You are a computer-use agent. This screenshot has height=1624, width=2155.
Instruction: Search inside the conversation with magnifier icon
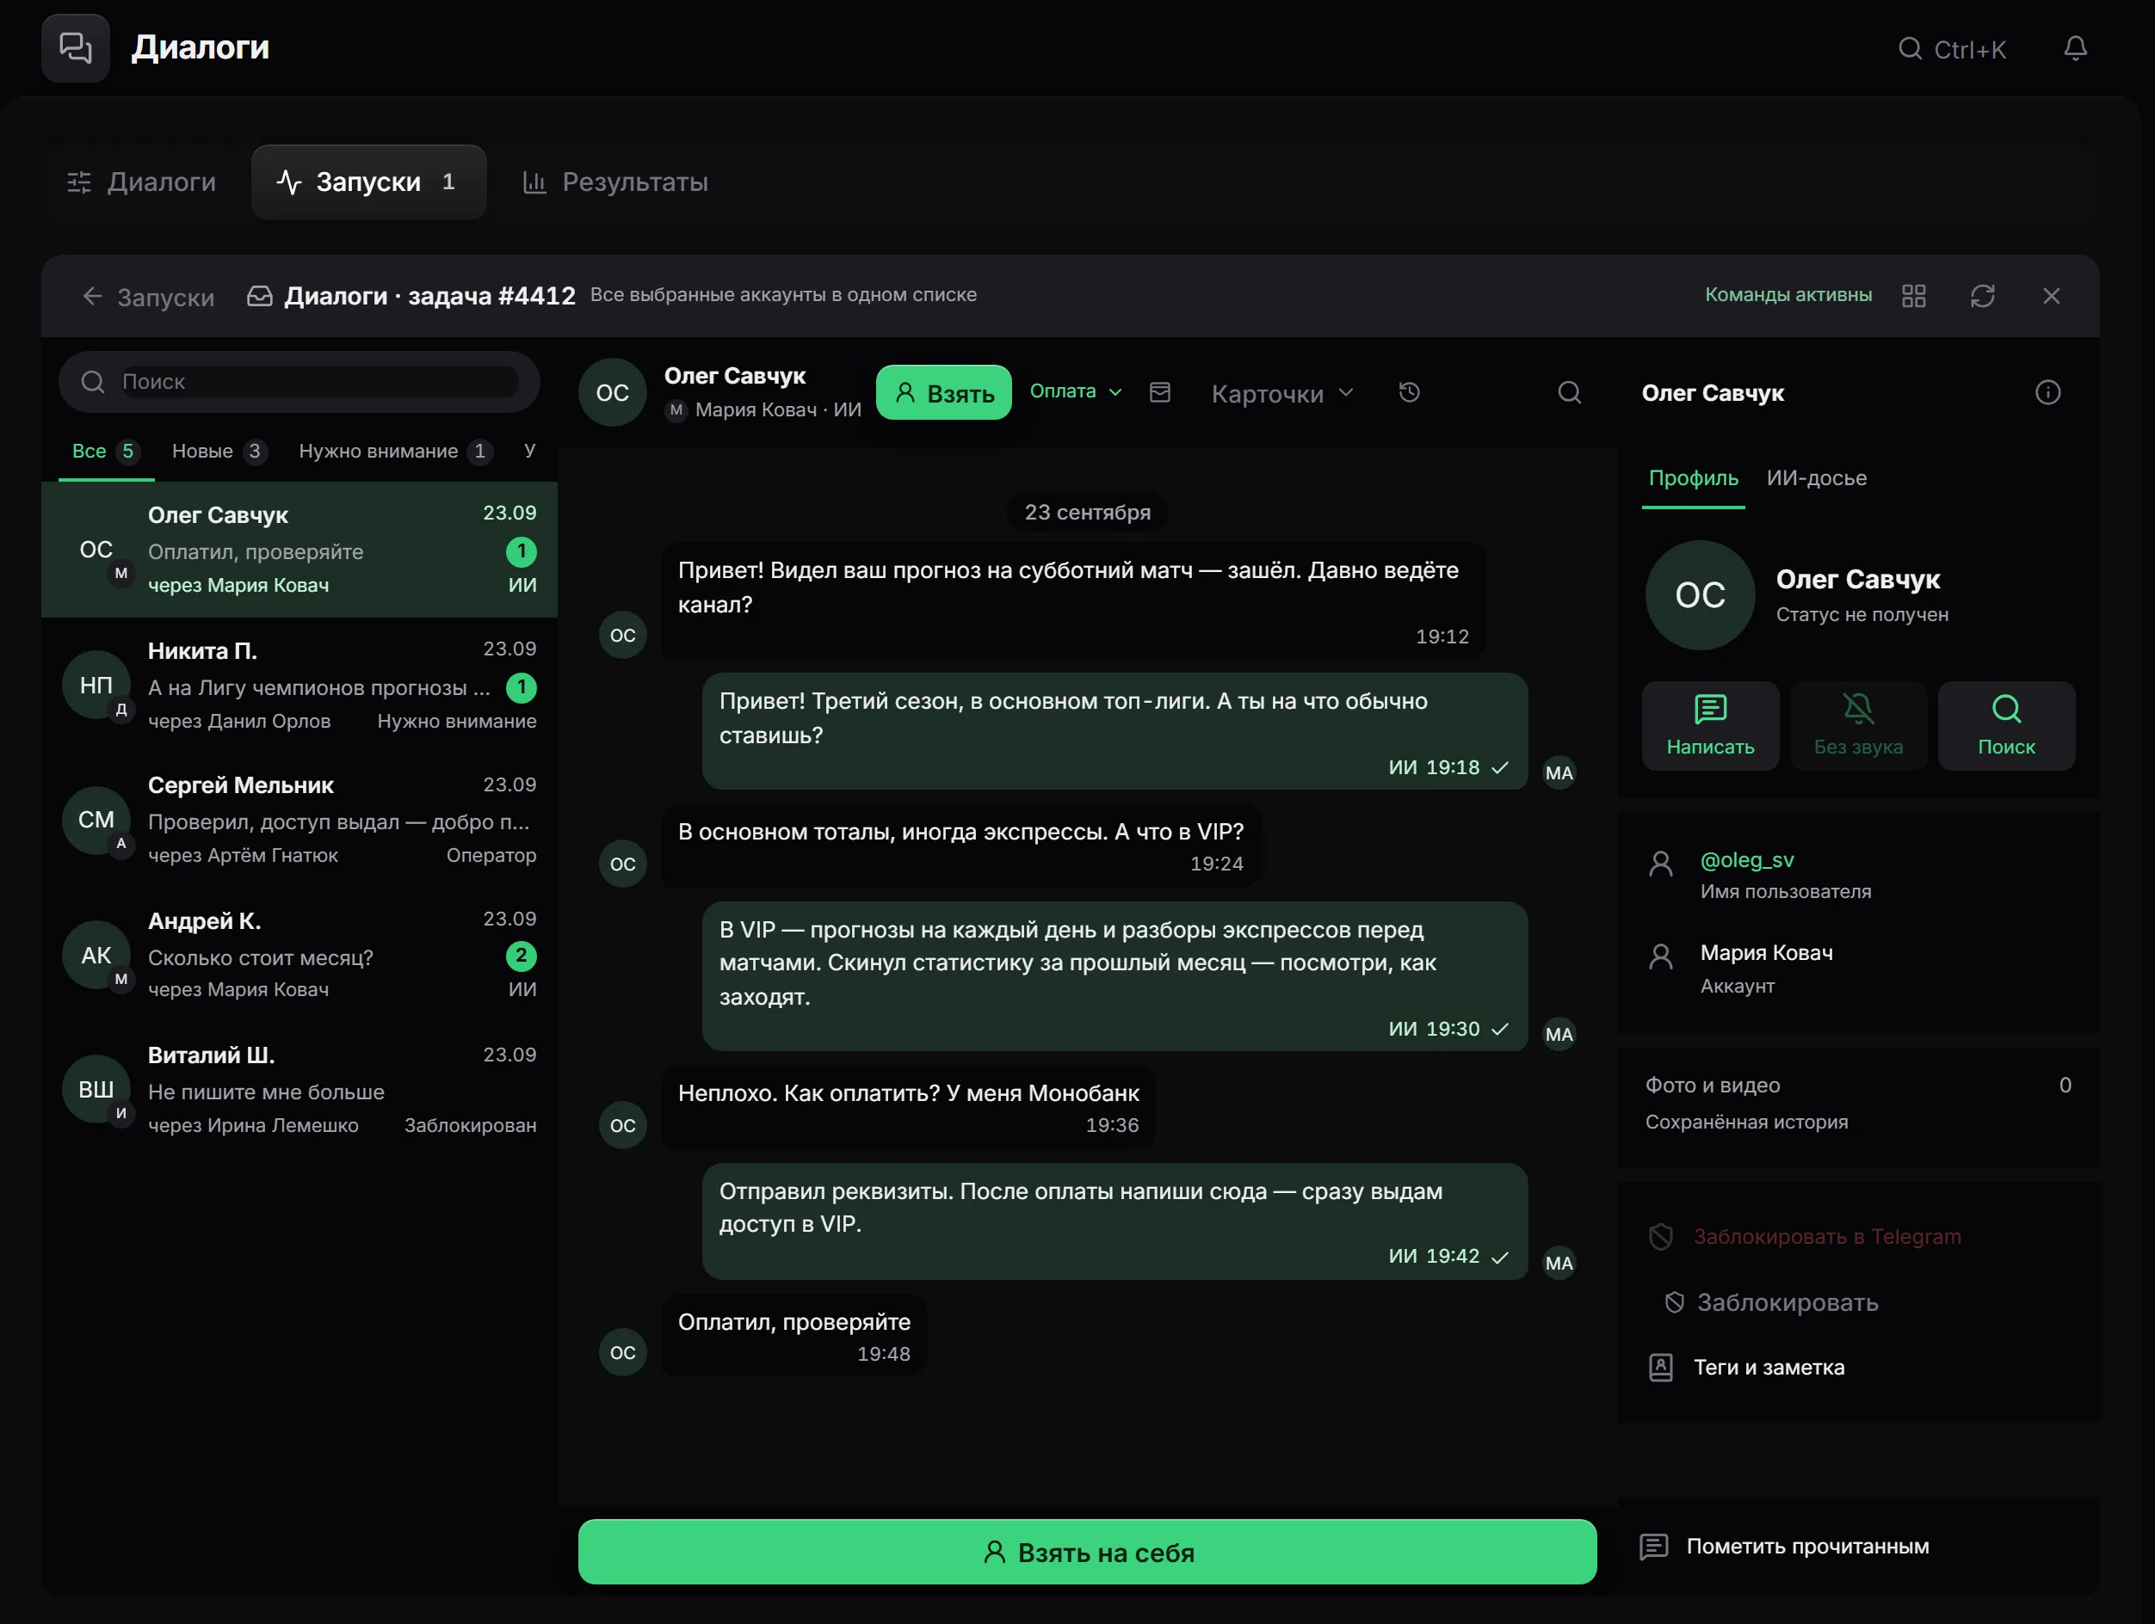pos(1569,392)
